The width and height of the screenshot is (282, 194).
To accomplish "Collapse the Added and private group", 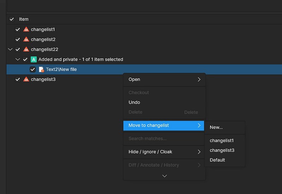I will pos(18,59).
